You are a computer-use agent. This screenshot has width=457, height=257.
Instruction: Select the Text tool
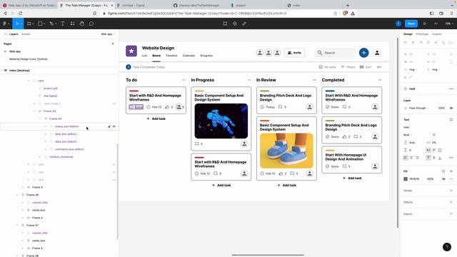63,24
